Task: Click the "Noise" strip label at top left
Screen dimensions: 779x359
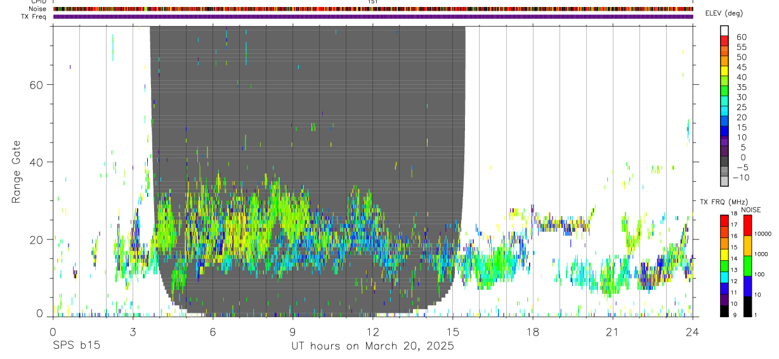Action: point(38,9)
